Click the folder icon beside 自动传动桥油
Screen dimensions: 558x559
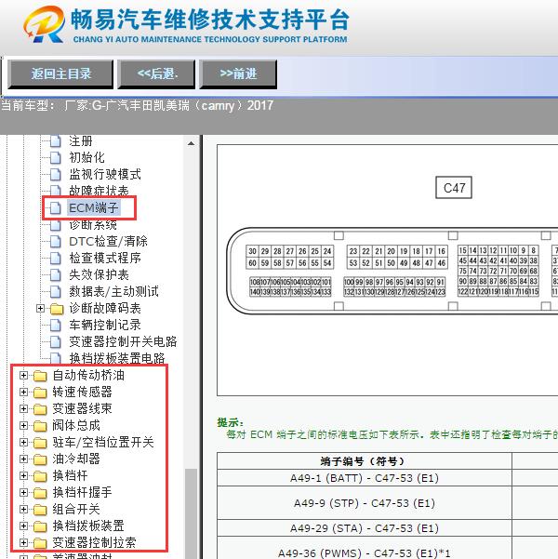click(x=40, y=376)
